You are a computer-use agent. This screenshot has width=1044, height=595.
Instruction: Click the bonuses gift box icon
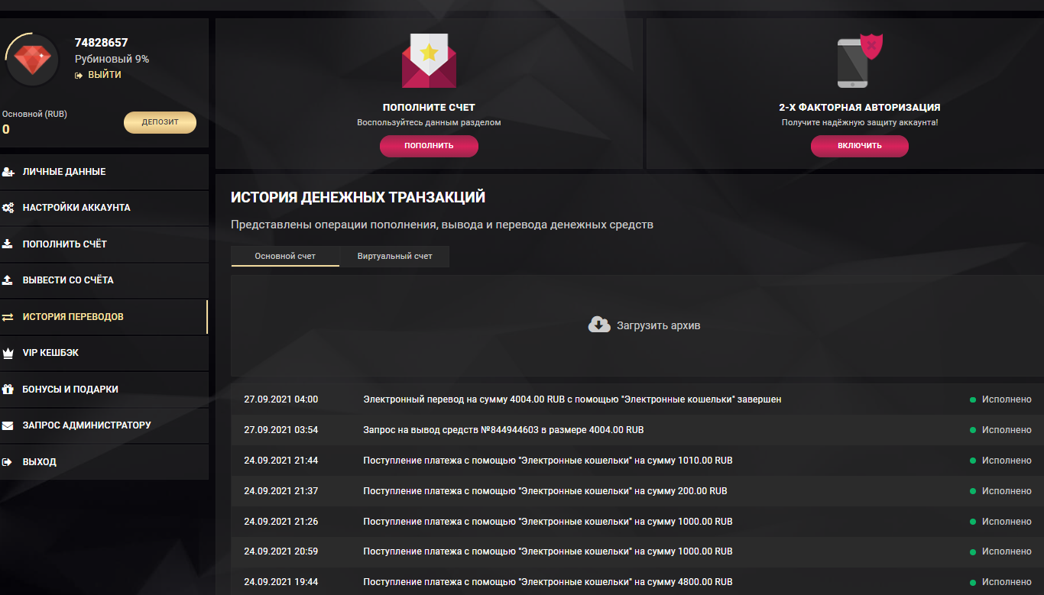click(x=8, y=390)
